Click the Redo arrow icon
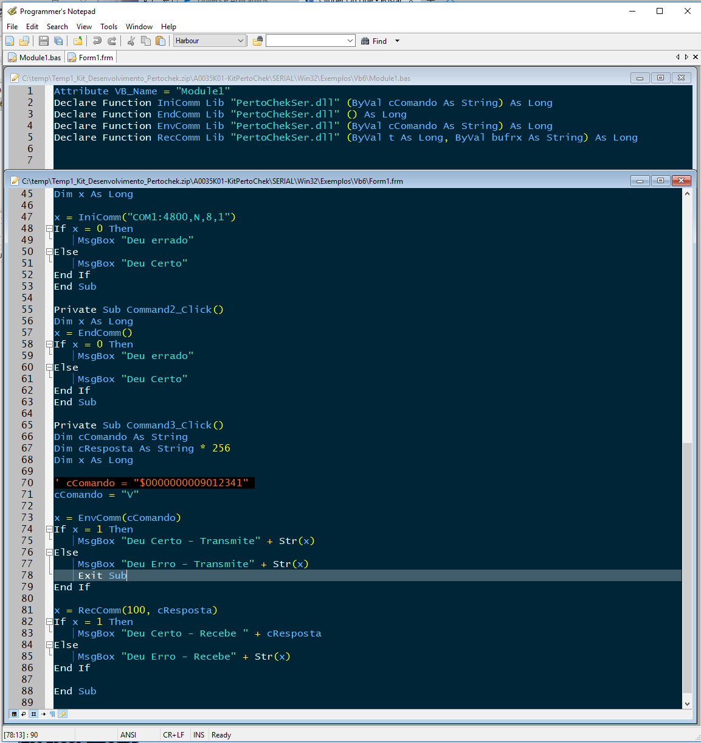This screenshot has width=701, height=743. pos(112,41)
